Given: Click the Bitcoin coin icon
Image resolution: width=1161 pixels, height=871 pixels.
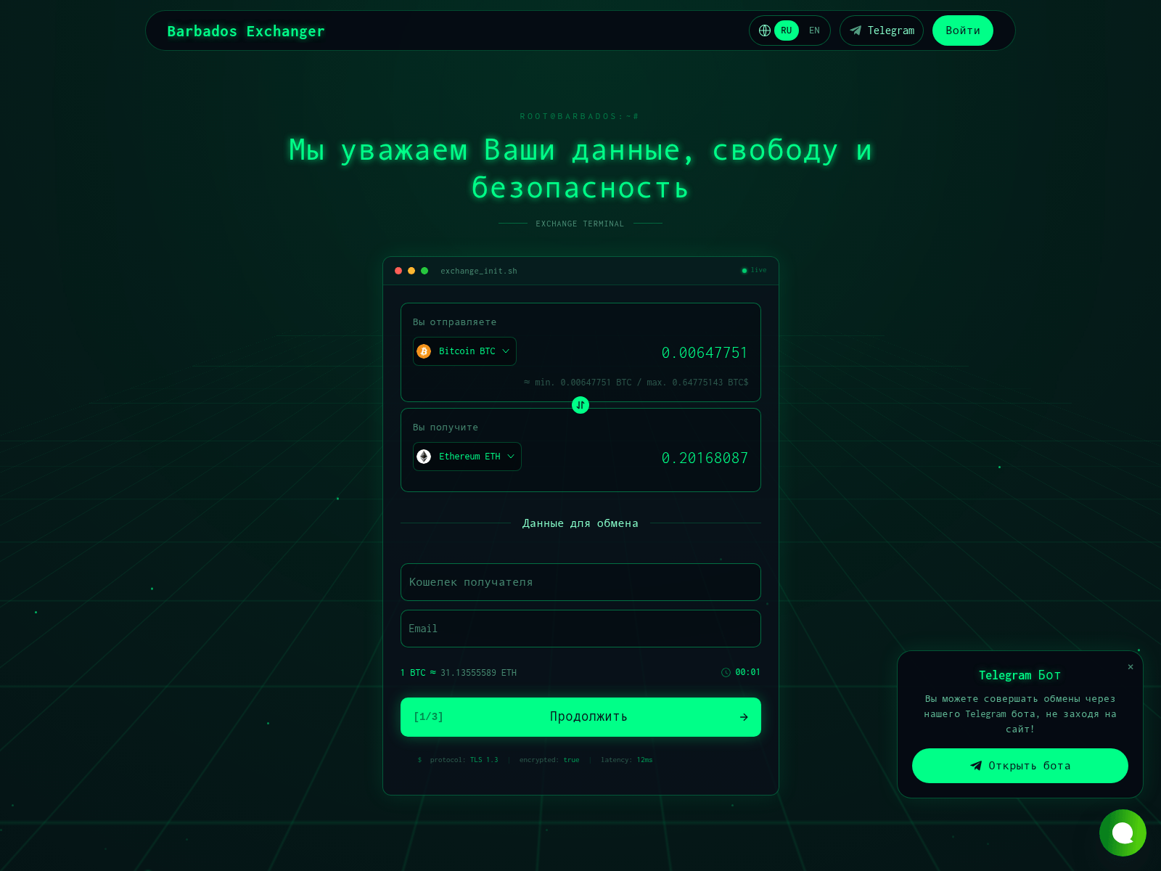Looking at the screenshot, I should click(x=424, y=351).
